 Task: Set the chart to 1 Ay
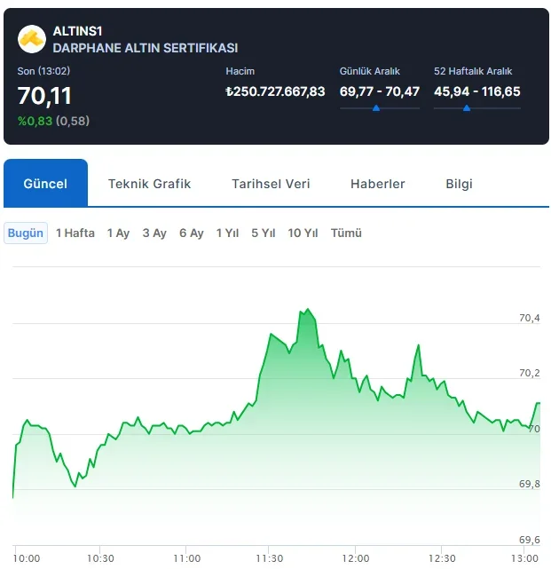coord(118,233)
